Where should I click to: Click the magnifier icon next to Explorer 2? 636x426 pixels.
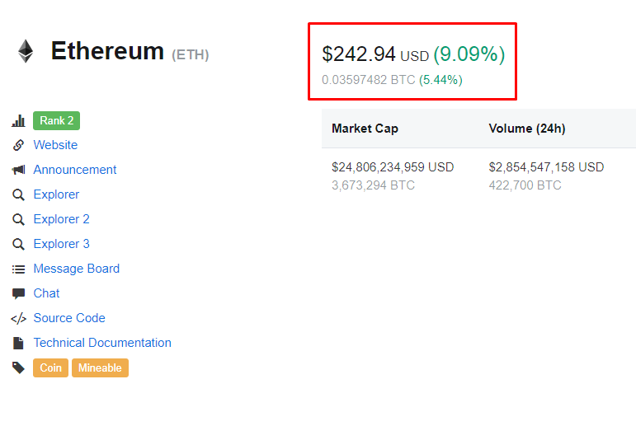click(x=18, y=219)
